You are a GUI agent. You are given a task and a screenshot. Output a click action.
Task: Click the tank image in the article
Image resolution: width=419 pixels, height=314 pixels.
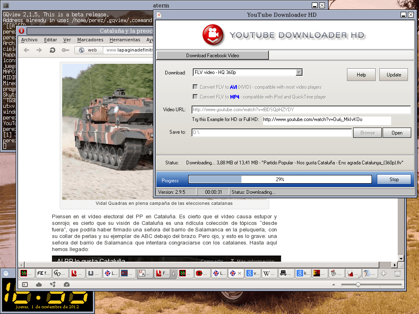coord(108,132)
